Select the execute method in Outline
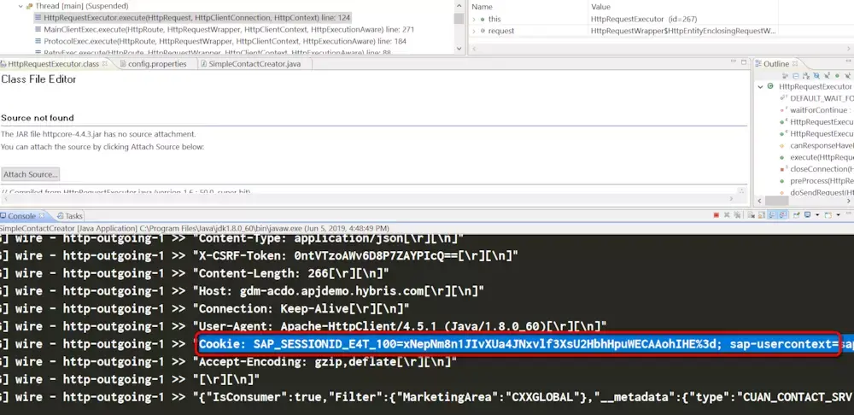This screenshot has width=854, height=415. pyautogui.click(x=822, y=157)
